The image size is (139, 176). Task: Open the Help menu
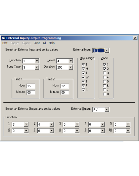pyautogui.click(x=52, y=43)
